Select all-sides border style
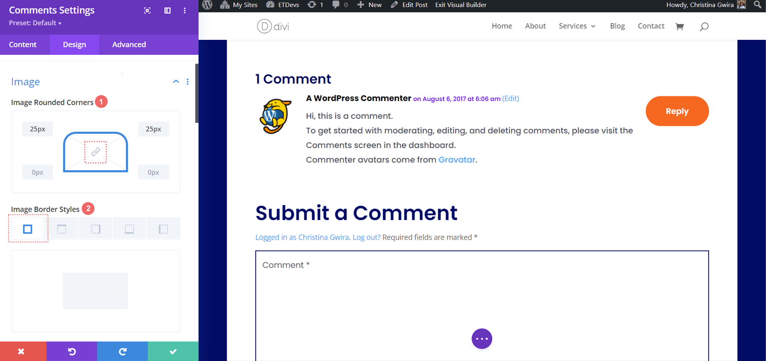 pos(28,229)
